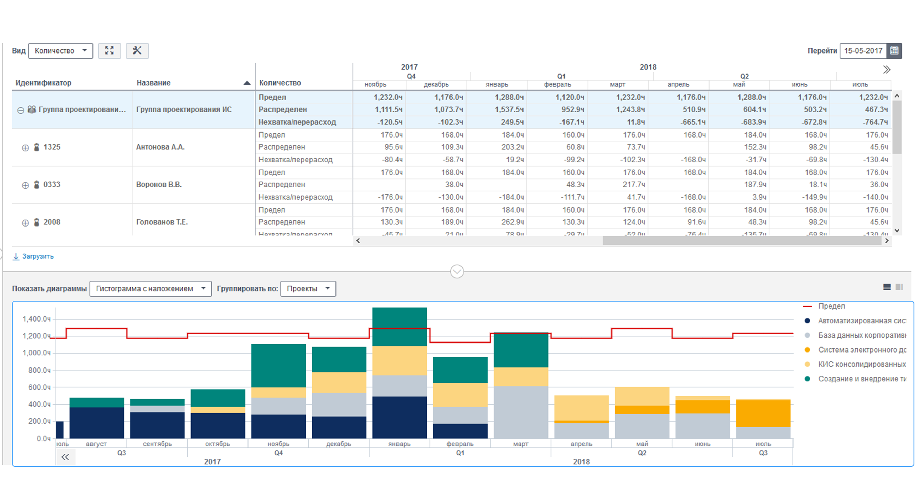Sort by the Название column header
The height and width of the screenshot is (484, 921).
coord(154,82)
